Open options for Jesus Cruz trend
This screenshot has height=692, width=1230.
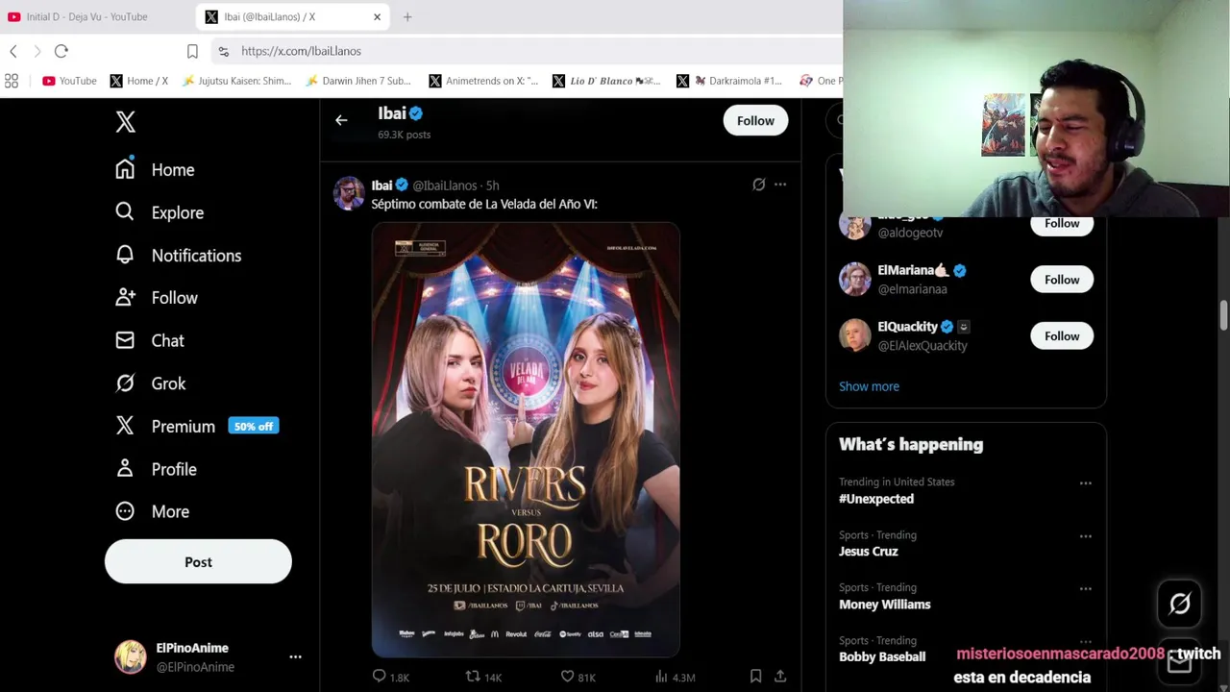(x=1086, y=536)
